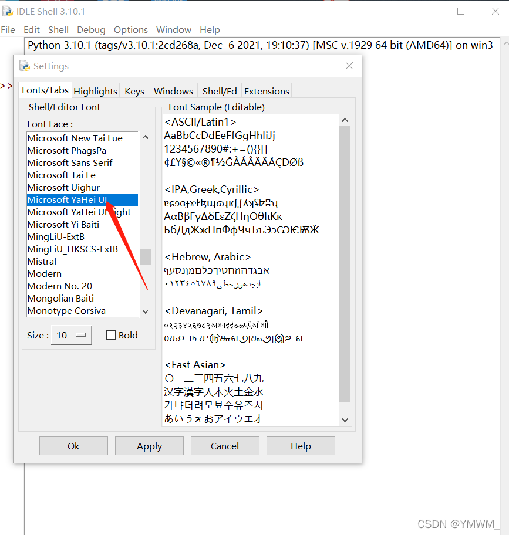
Task: Click the Settings dialog Python icon
Action: tap(25, 66)
